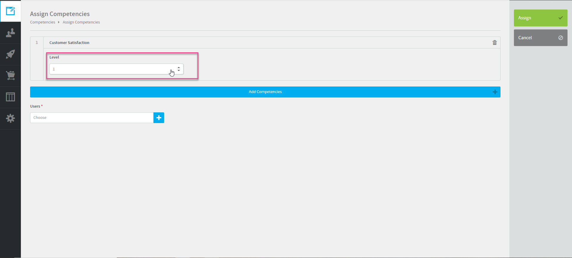
Task: Delete Customer Satisfaction with trash icon
Action: (x=495, y=43)
